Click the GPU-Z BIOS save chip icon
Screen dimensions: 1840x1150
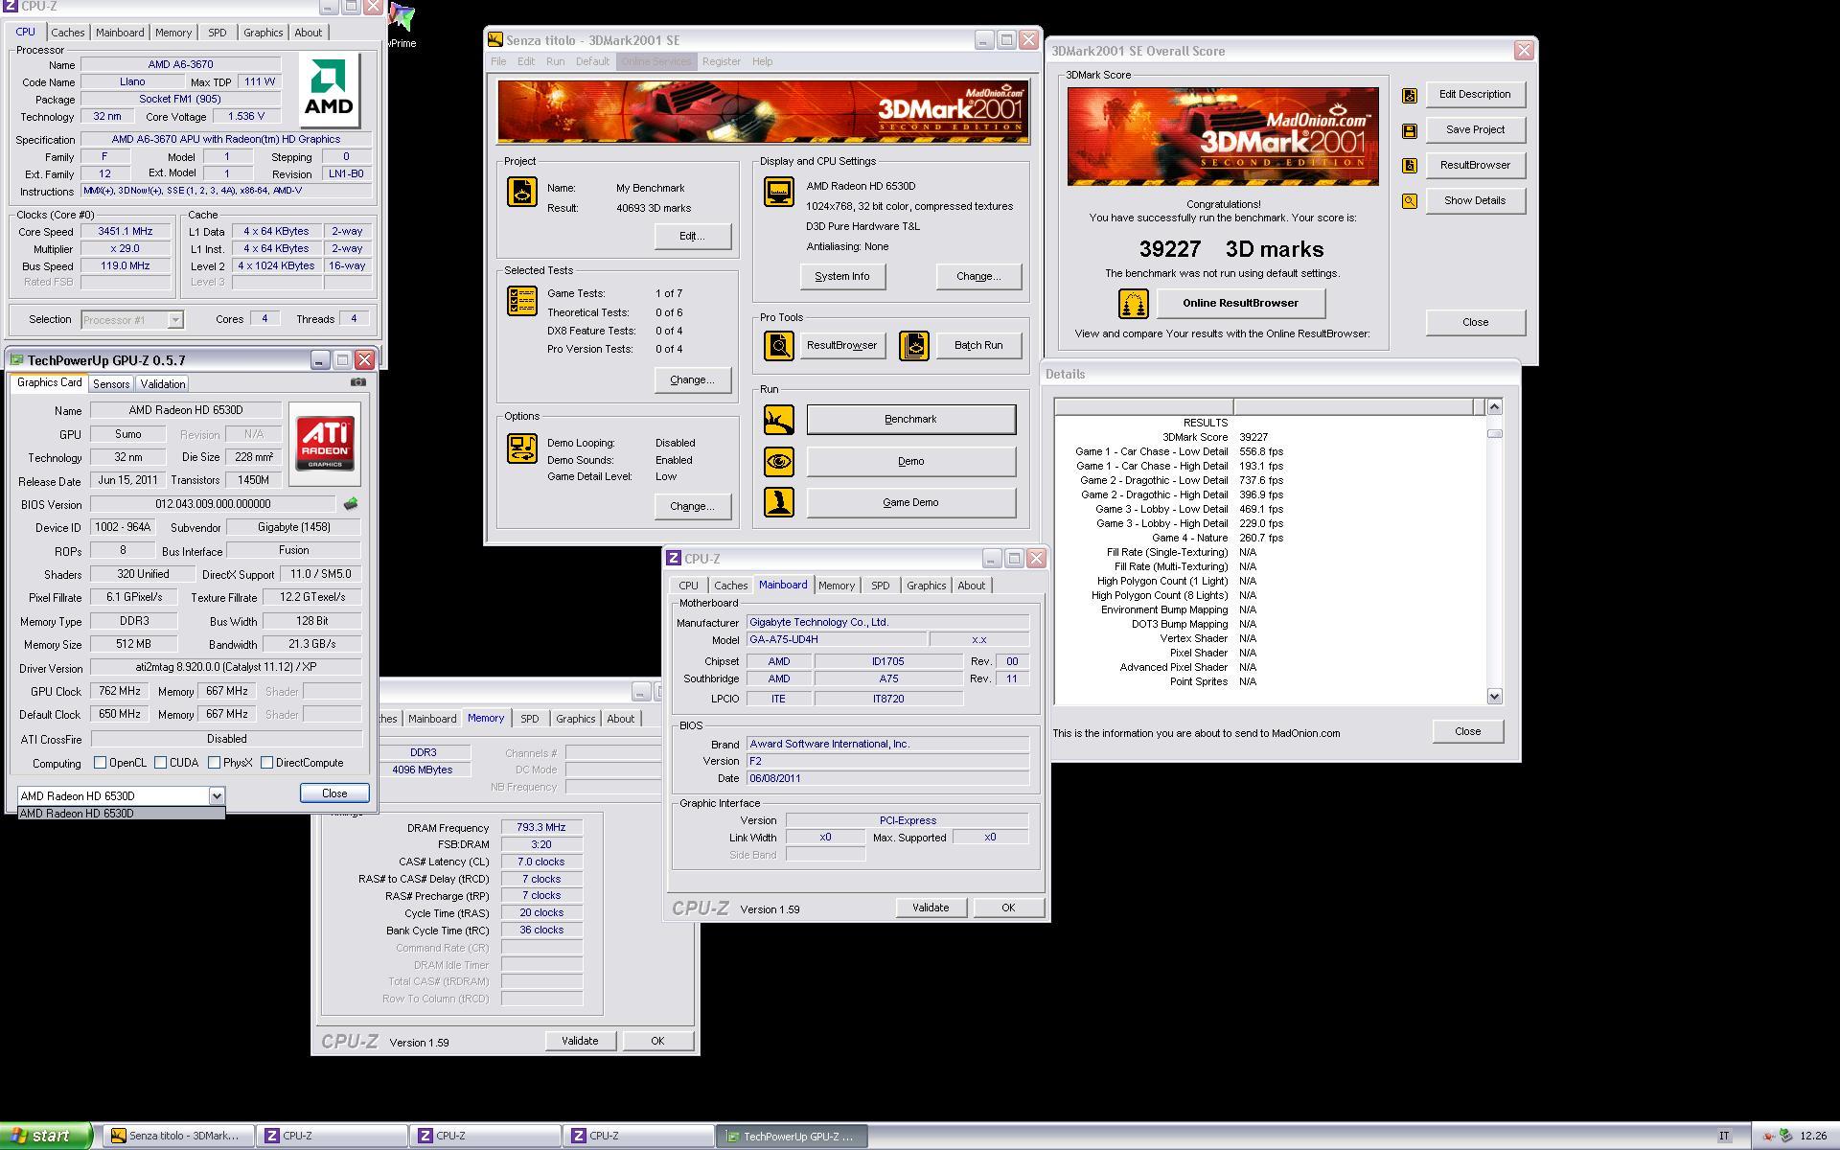351,503
